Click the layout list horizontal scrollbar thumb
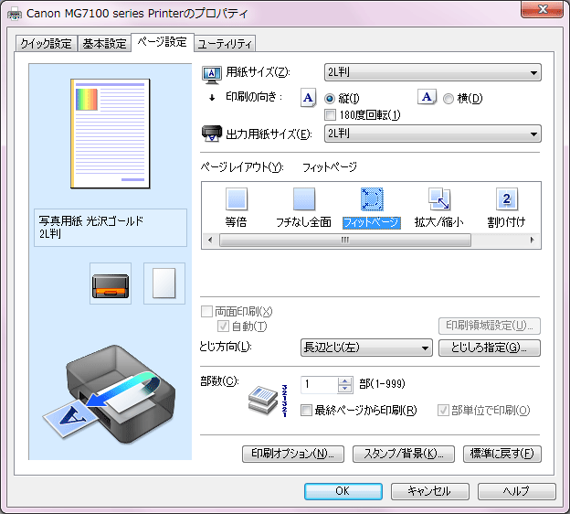The image size is (570, 514). 345,240
